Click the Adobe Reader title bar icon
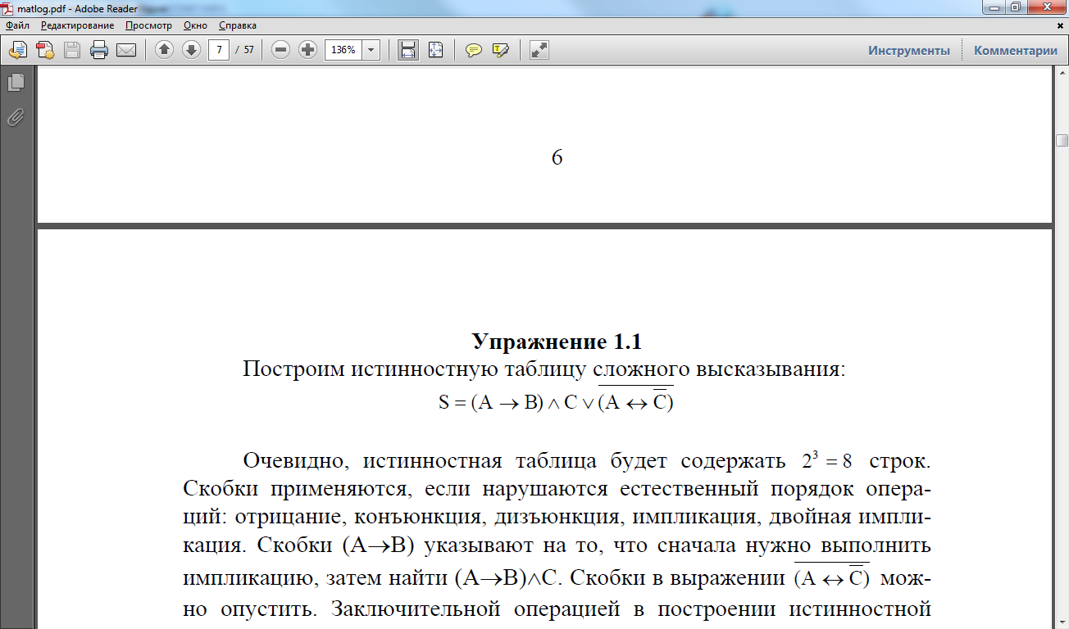This screenshot has height=629, width=1069. tap(8, 7)
